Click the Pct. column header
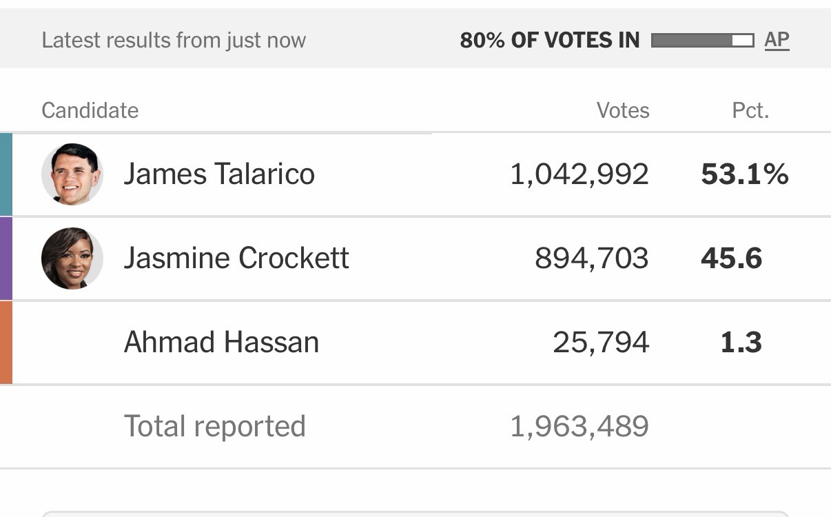The height and width of the screenshot is (517, 831). coord(750,110)
